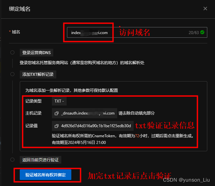Click the 72 hours validity text

pyautogui.click(x=137, y=136)
